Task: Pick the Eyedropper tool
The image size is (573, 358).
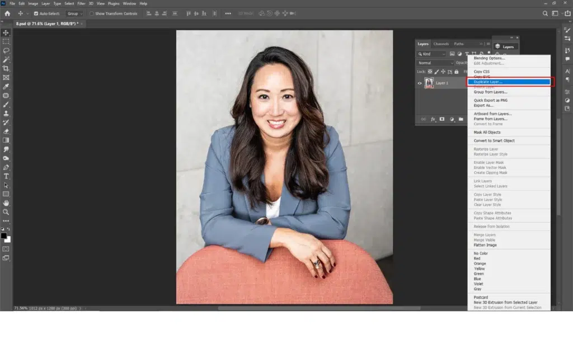Action: click(6, 86)
